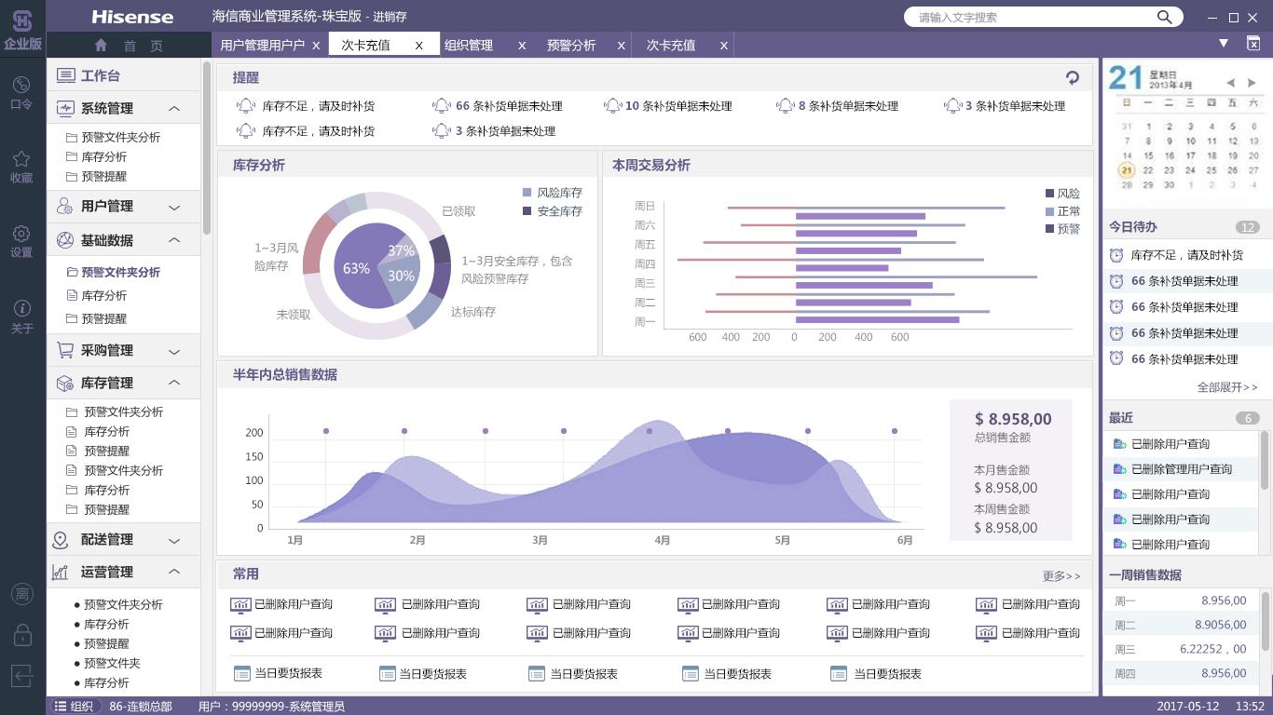Click the home icon above the sidebar menu

point(100,44)
